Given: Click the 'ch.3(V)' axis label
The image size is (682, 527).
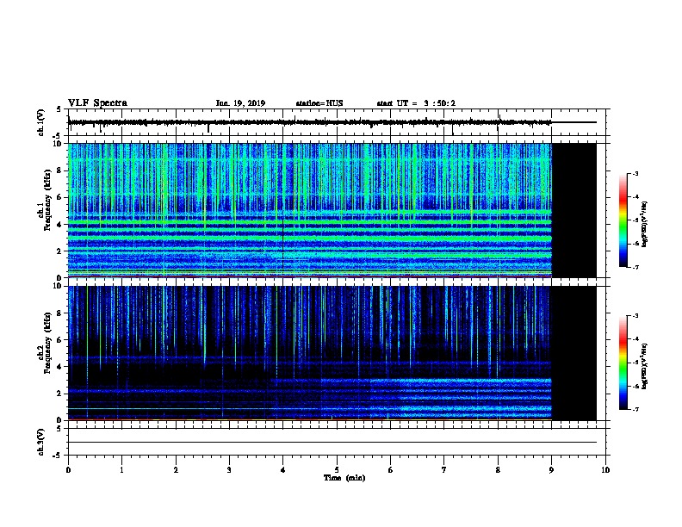Looking at the screenshot, I should (x=41, y=442).
